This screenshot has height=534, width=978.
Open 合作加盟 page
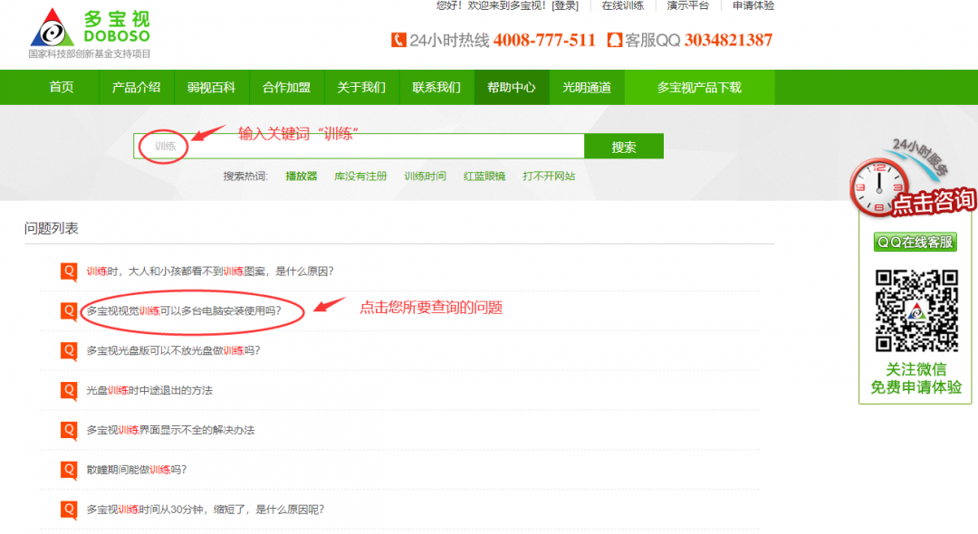286,87
